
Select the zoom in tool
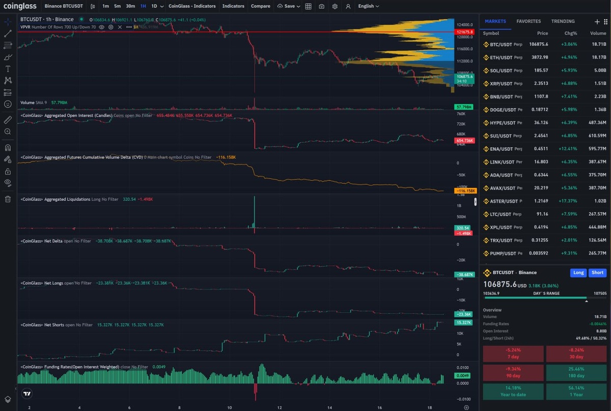coord(8,132)
